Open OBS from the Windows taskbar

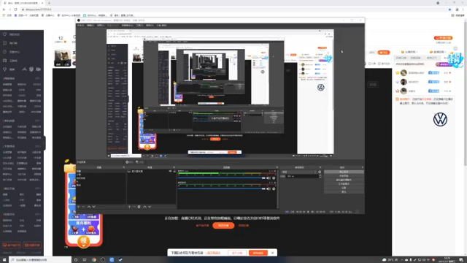(x=103, y=260)
